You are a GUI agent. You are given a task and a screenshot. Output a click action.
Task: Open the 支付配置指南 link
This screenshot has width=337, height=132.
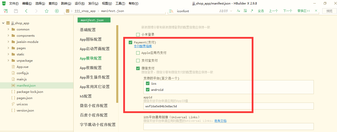click(143, 46)
